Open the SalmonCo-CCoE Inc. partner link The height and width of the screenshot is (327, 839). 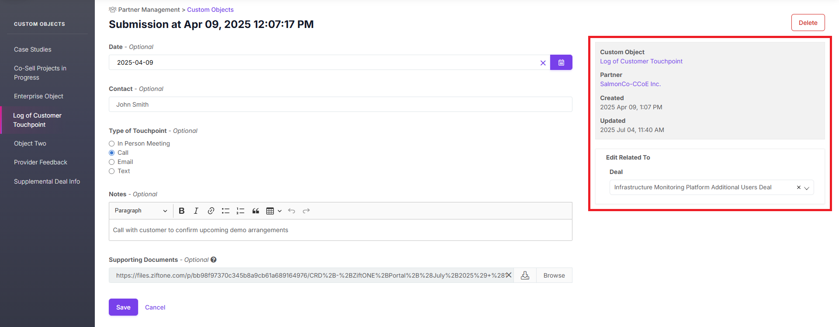pos(630,84)
